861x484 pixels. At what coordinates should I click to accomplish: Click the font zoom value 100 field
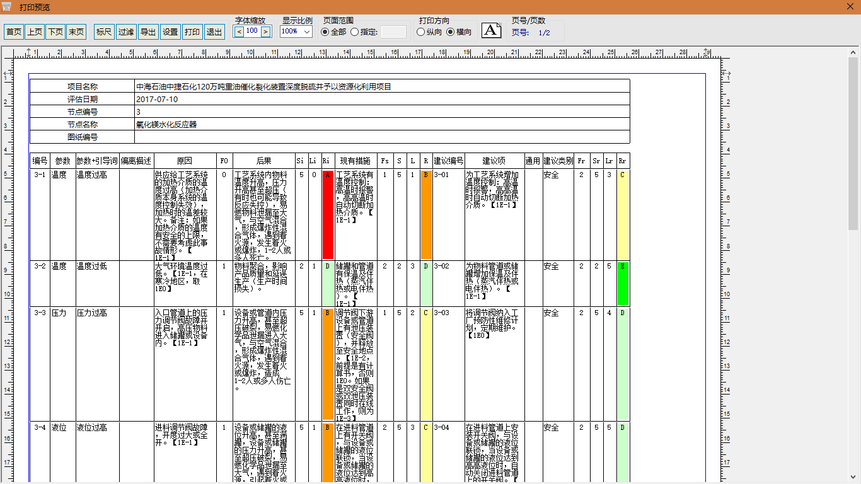point(252,31)
